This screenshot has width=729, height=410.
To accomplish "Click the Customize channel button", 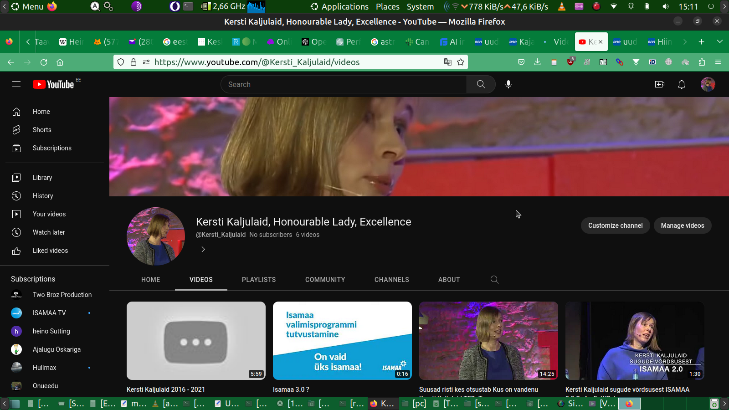I will click(615, 225).
